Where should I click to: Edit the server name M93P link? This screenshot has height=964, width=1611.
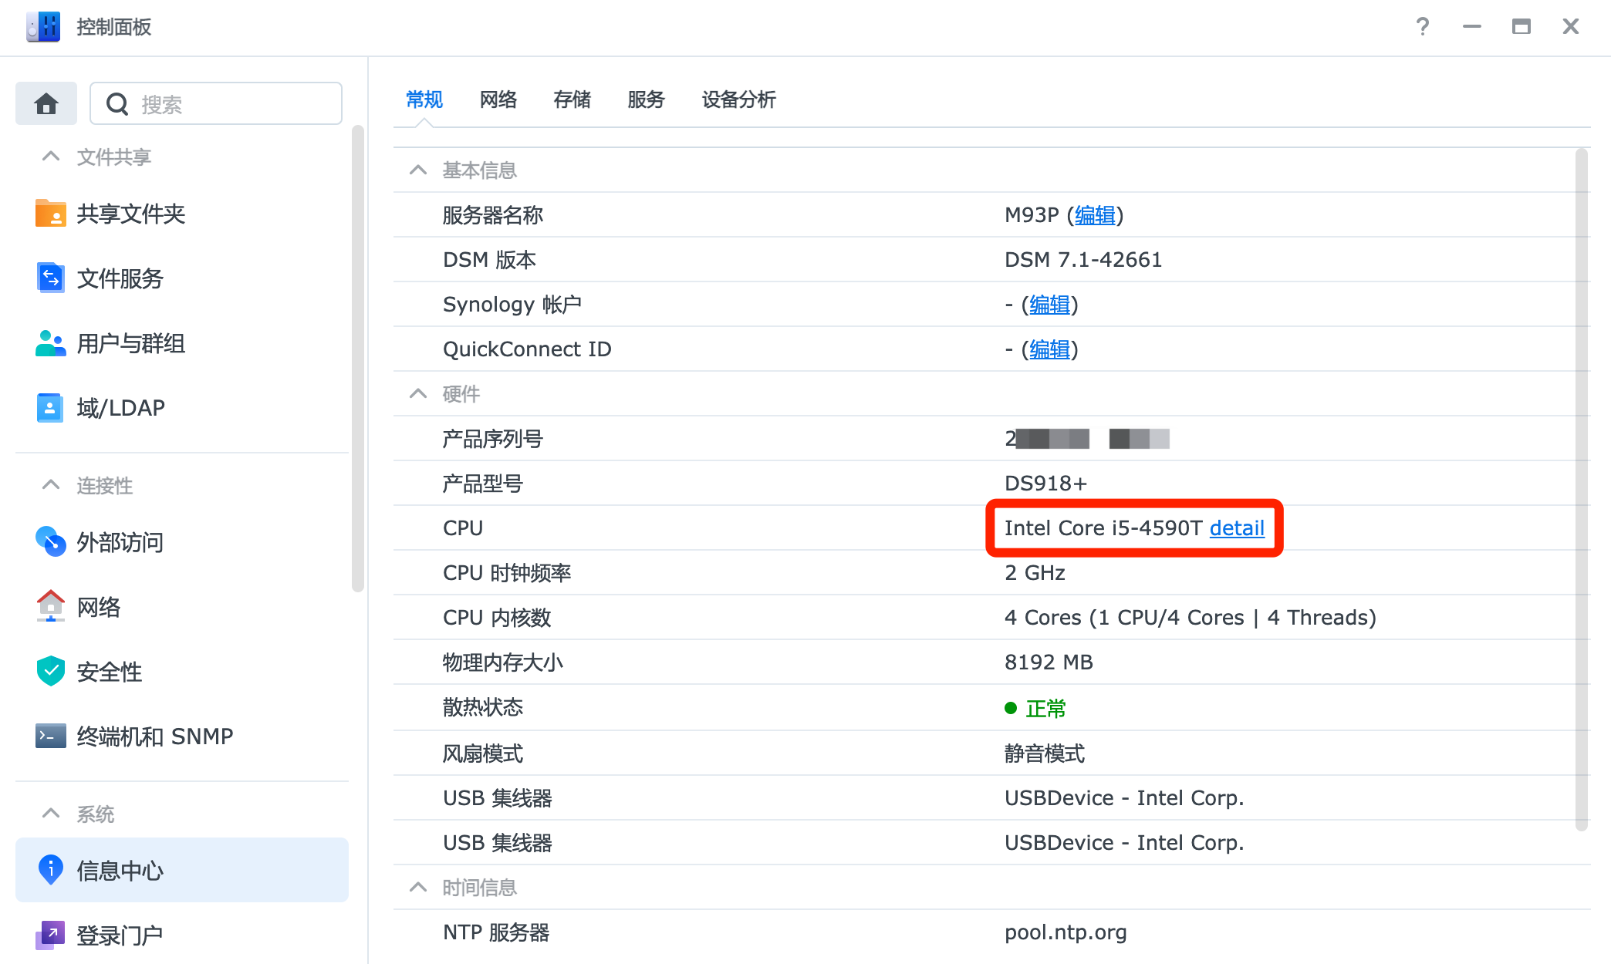[1095, 215]
